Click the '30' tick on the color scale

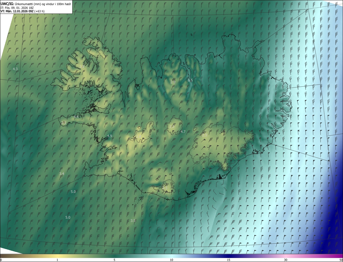coord(286,260)
